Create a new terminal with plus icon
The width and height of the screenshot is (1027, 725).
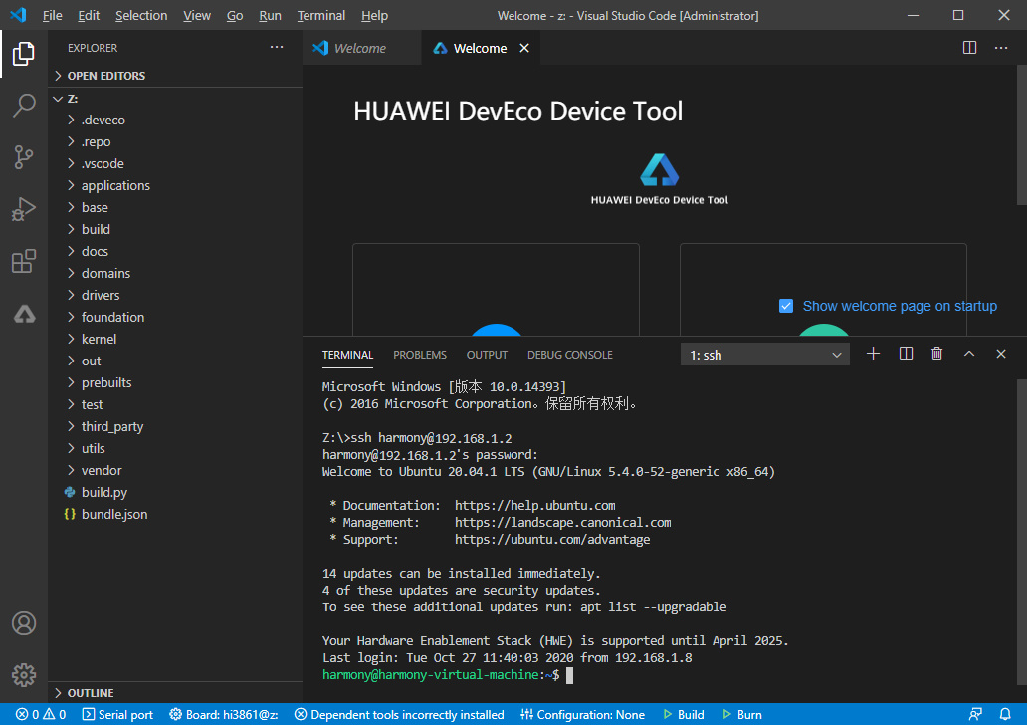[874, 354]
